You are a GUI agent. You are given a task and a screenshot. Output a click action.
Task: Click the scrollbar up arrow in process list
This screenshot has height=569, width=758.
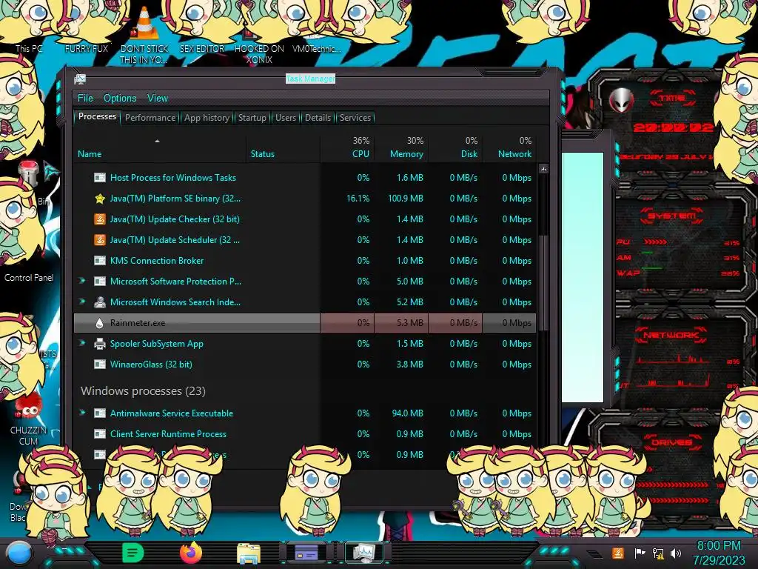point(543,169)
